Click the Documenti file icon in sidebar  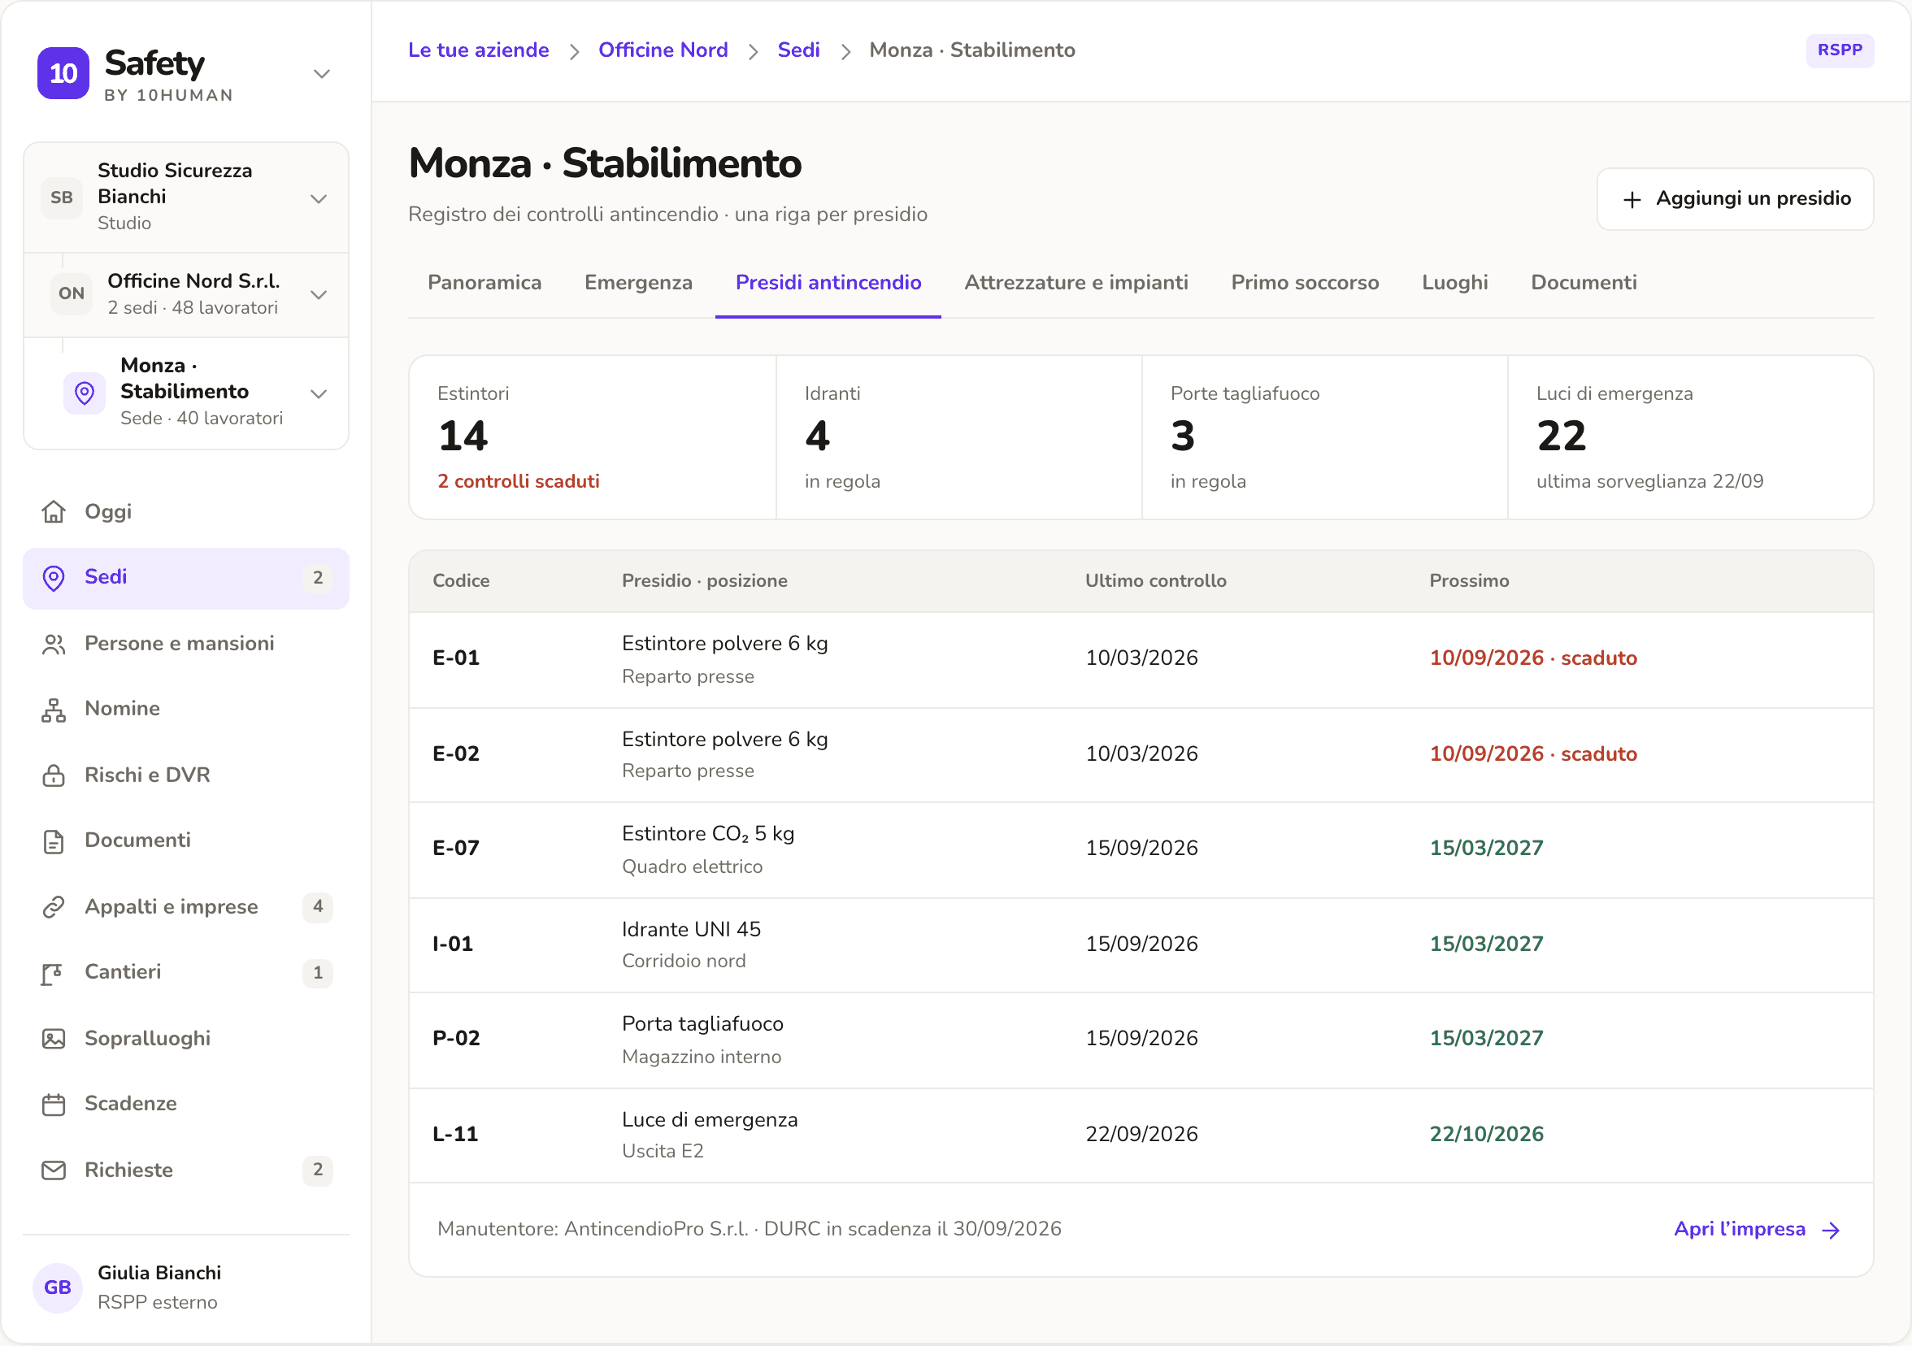[54, 840]
